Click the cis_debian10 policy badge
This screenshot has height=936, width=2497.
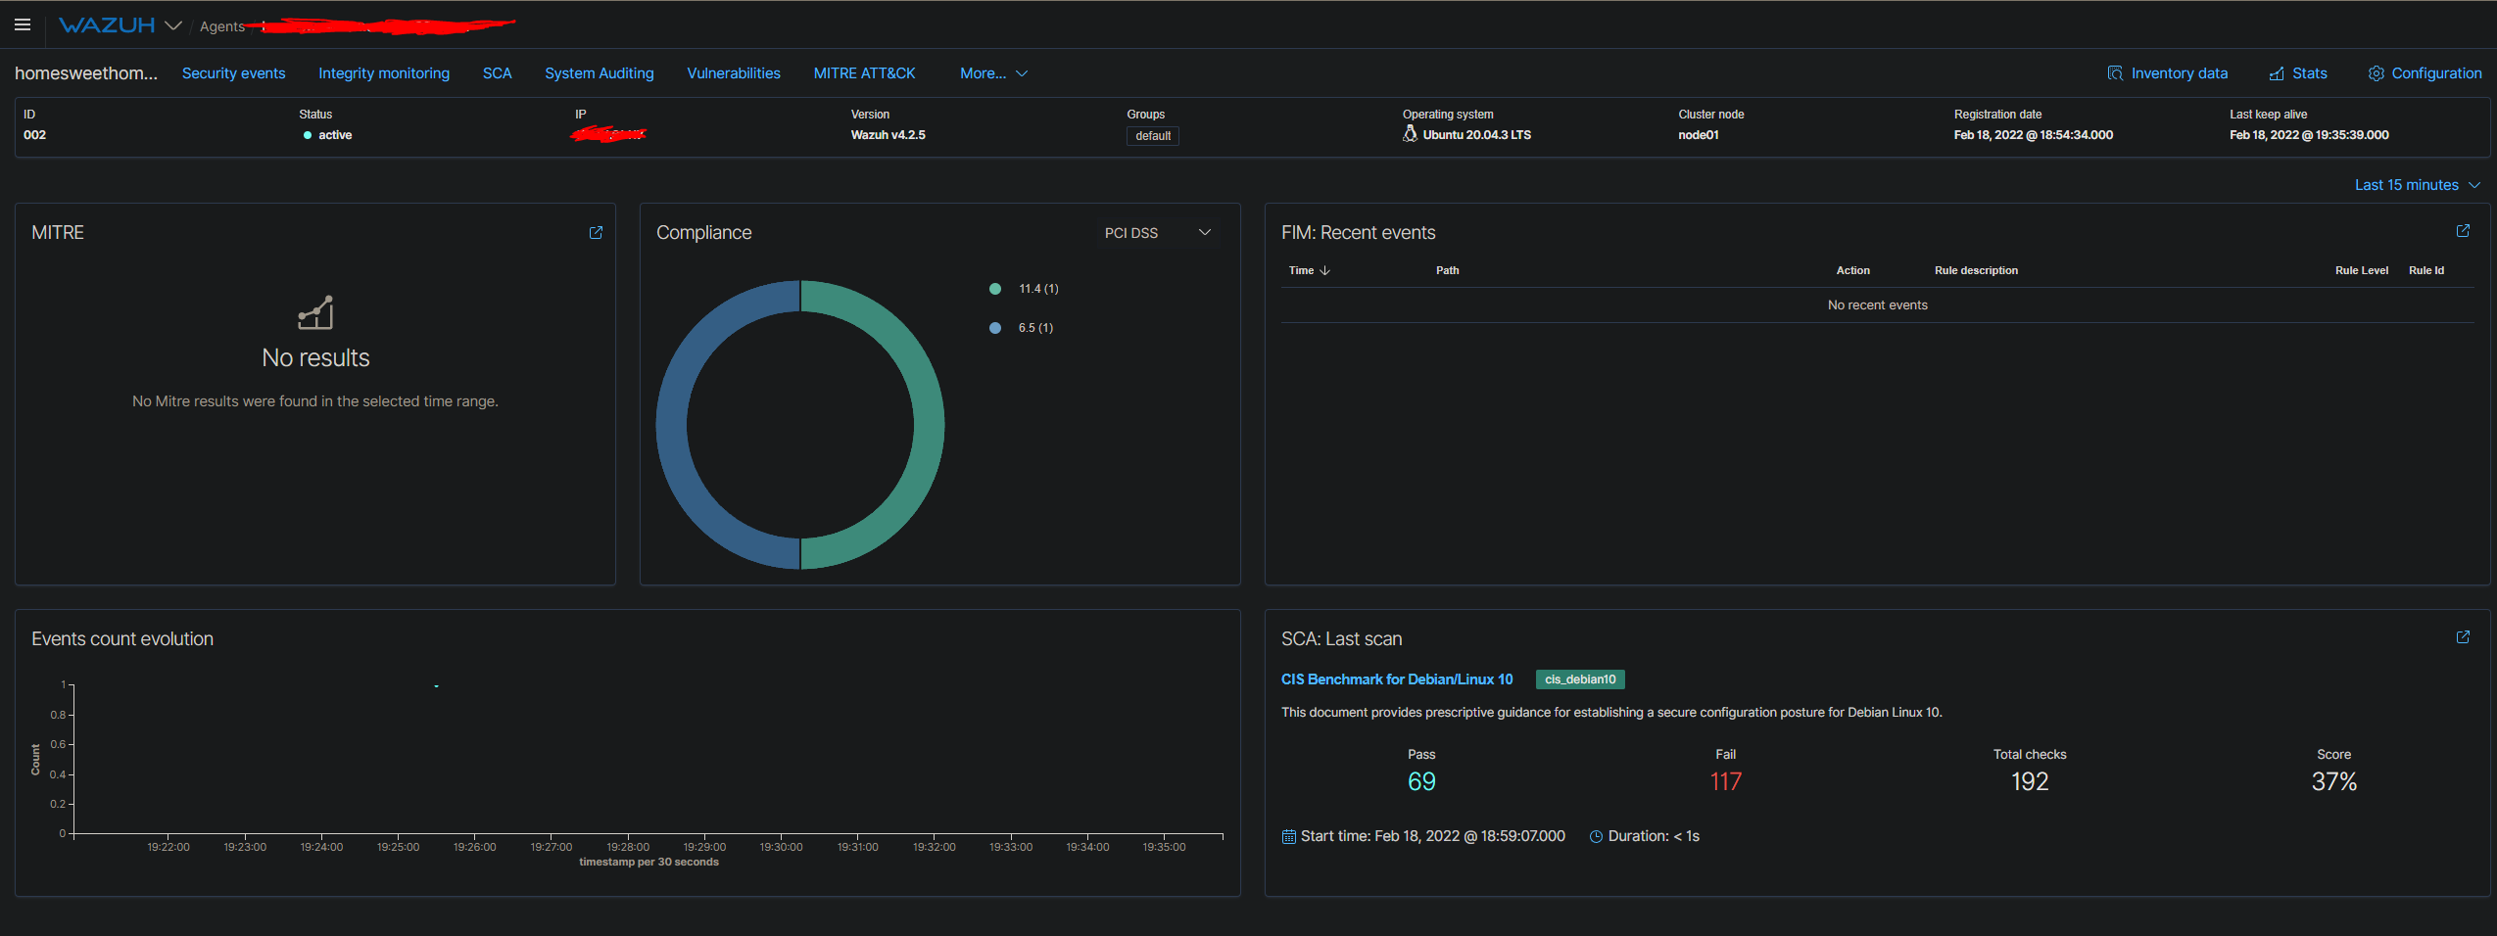tap(1580, 679)
